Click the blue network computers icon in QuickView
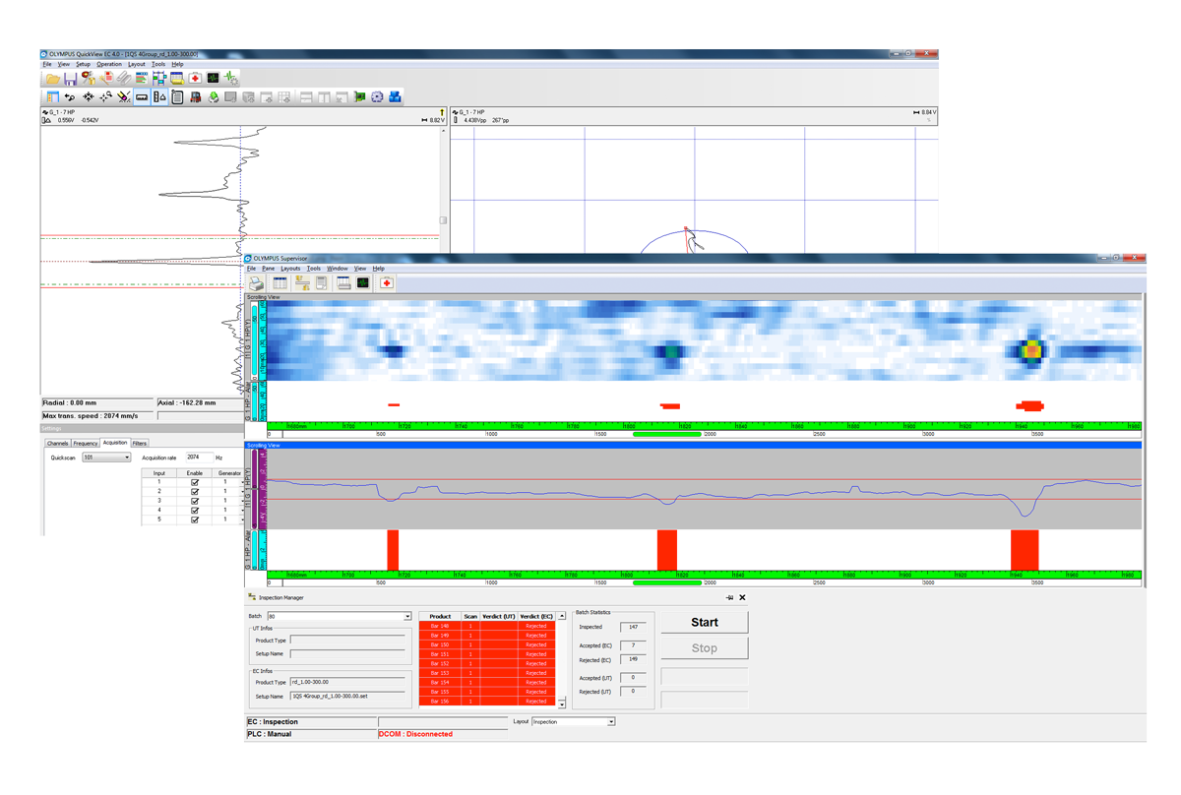This screenshot has width=1181, height=795. pos(395,97)
